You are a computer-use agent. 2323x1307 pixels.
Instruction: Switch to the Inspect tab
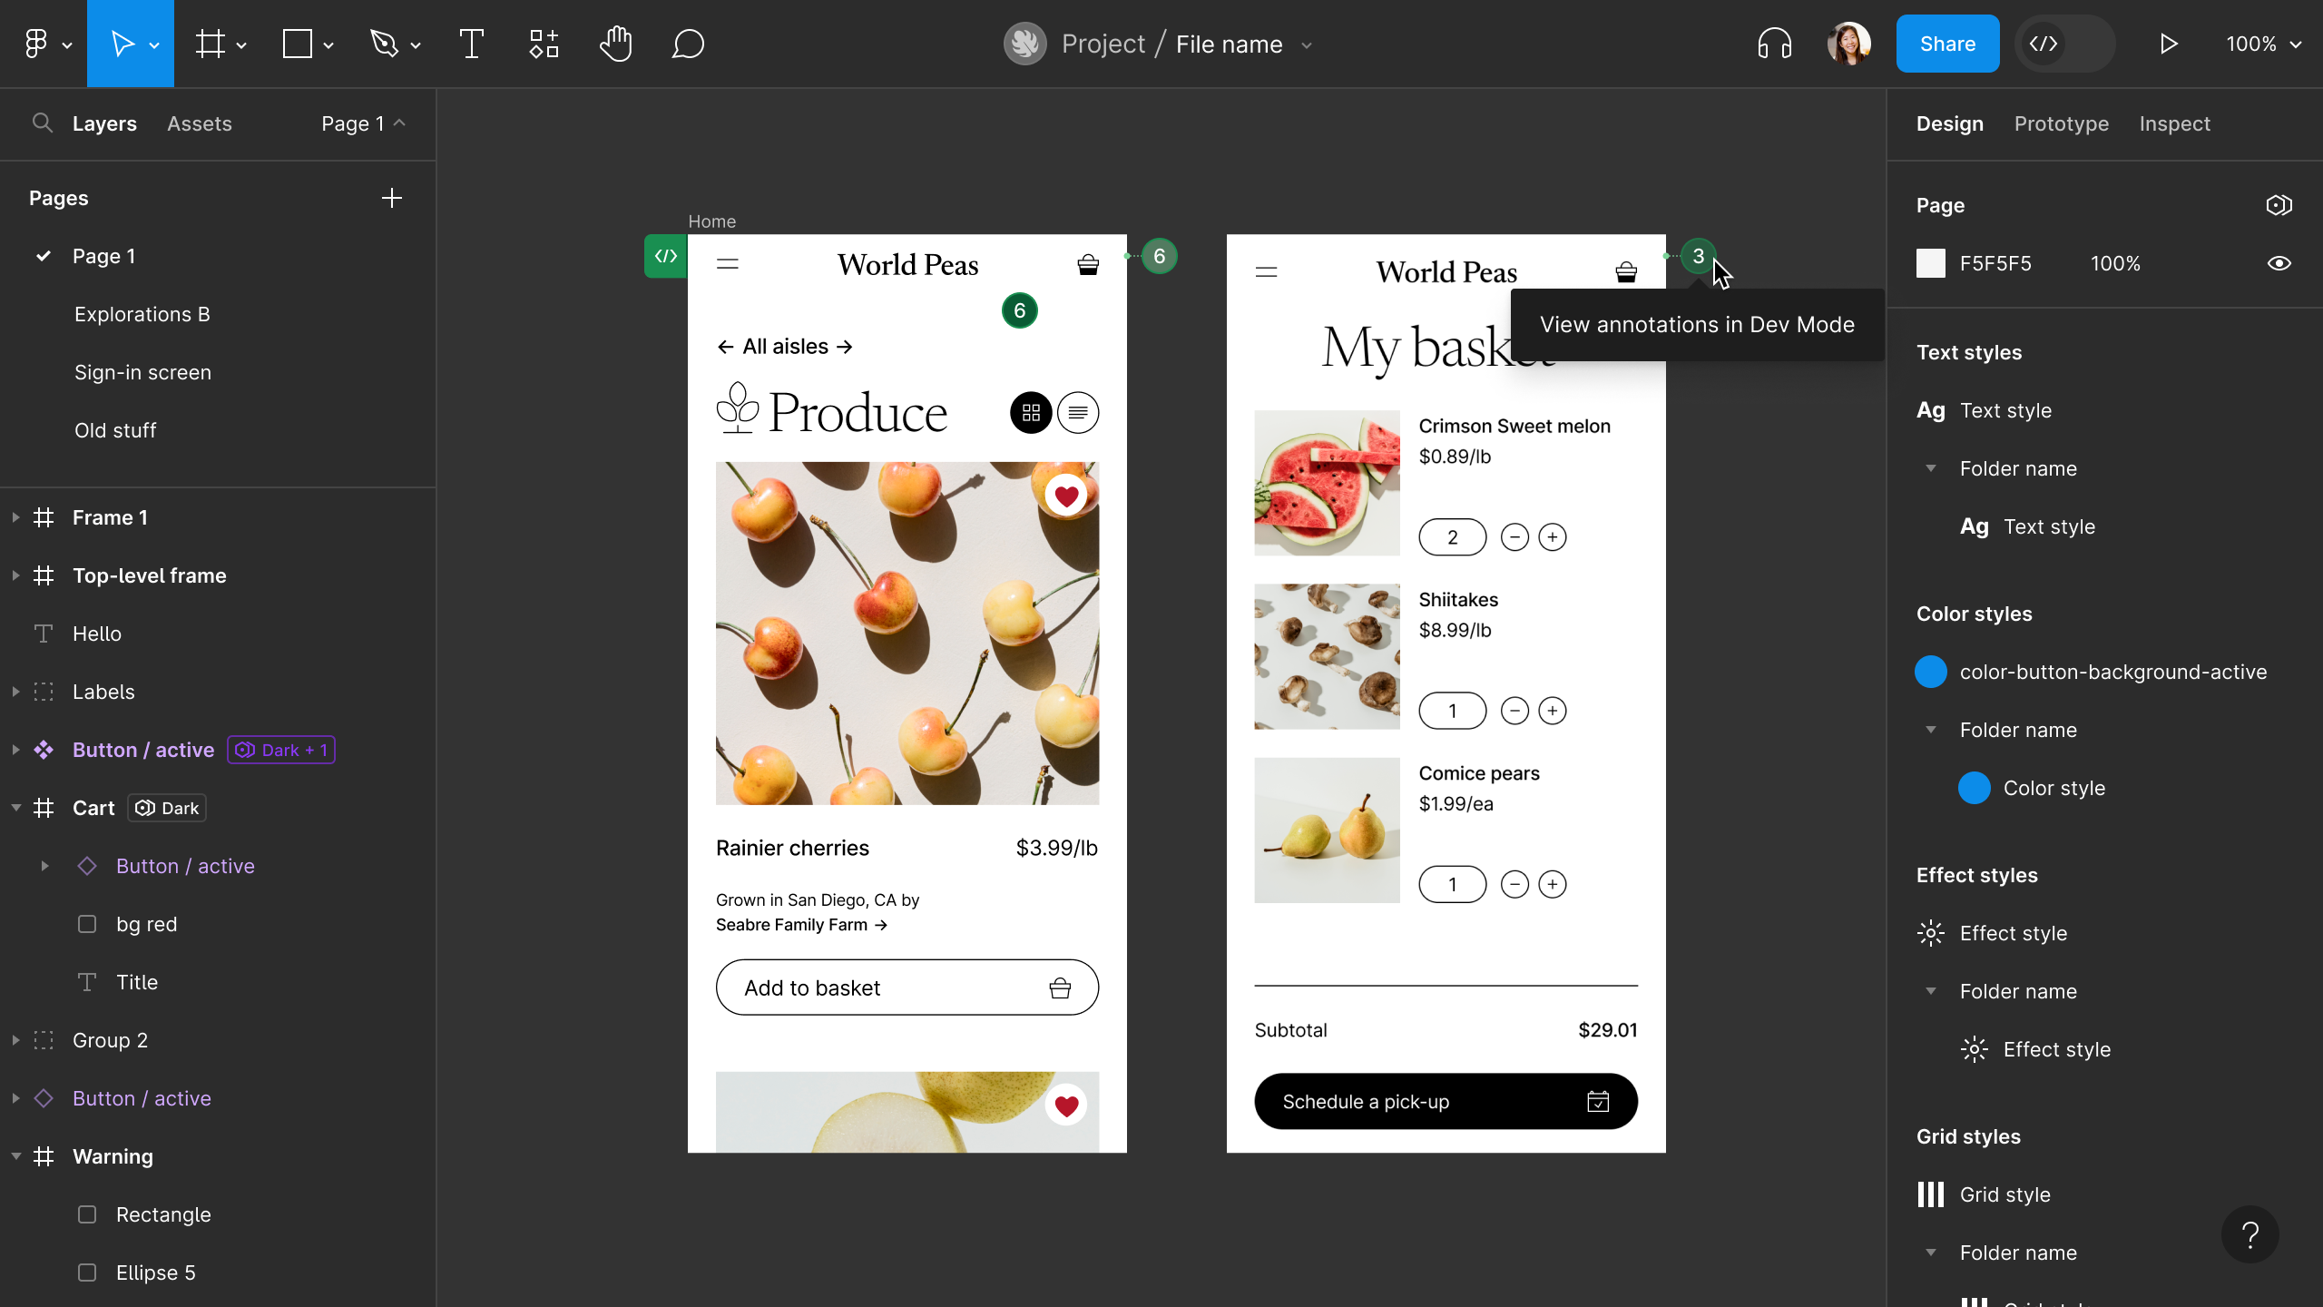(2174, 123)
